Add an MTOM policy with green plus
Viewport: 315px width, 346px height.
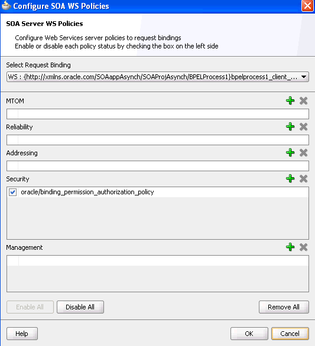pos(290,100)
